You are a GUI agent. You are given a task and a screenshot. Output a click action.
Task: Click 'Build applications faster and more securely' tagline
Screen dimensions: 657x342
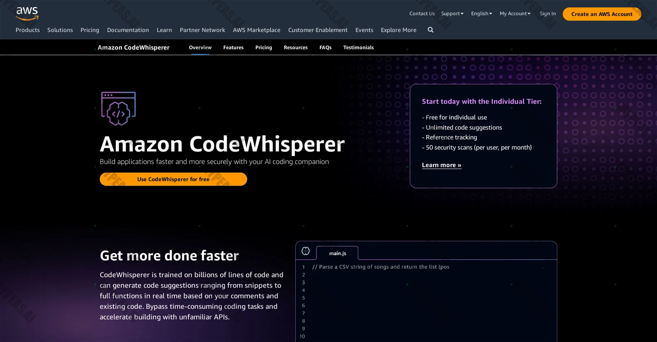[x=214, y=162]
